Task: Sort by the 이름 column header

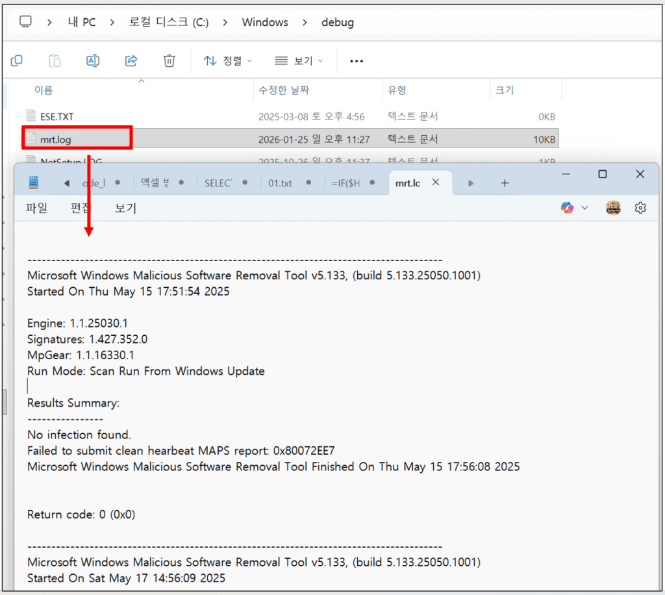Action: pyautogui.click(x=44, y=90)
